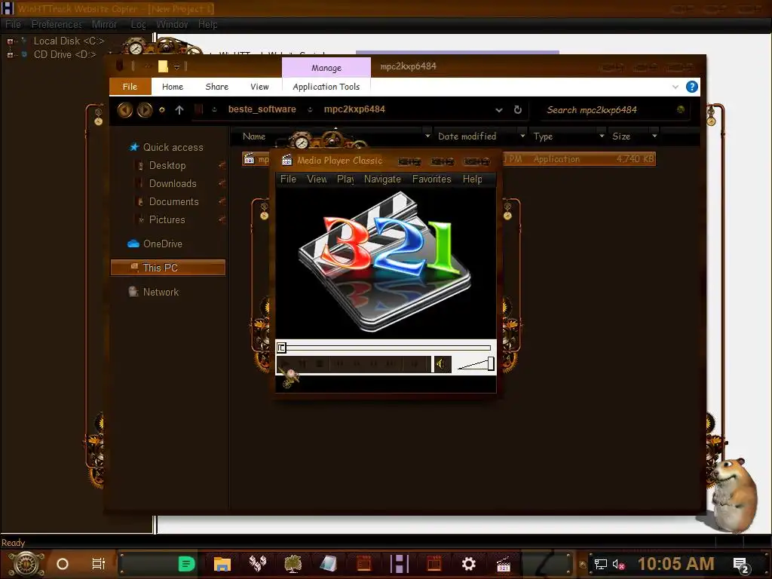
Task: Click the folder icon in Explorer title bar
Action: [x=163, y=66]
